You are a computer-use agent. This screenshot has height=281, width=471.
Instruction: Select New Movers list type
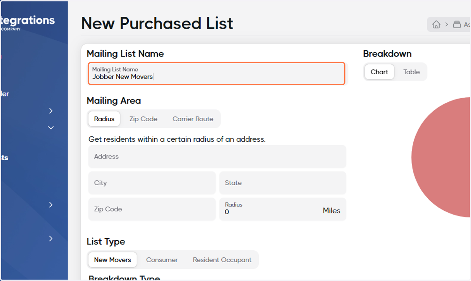click(x=113, y=260)
